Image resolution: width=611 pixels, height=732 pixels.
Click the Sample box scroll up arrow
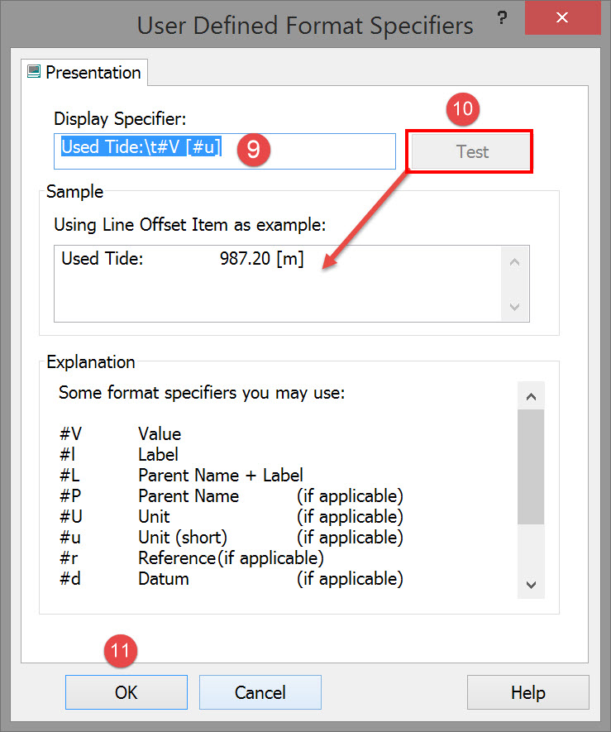[514, 263]
